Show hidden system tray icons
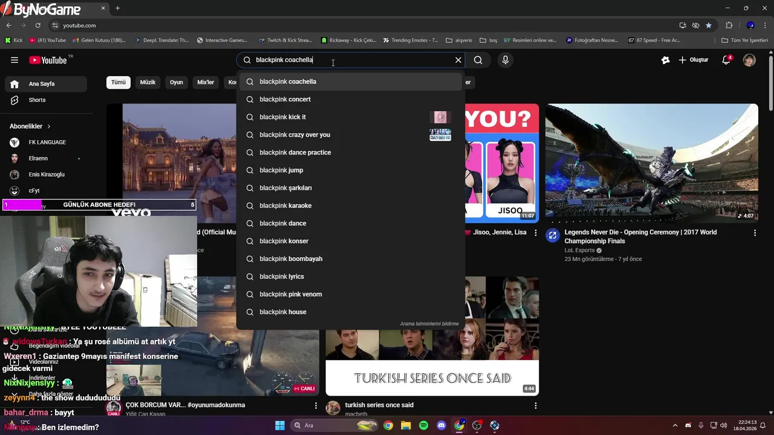Image resolution: width=774 pixels, height=435 pixels. (x=675, y=425)
